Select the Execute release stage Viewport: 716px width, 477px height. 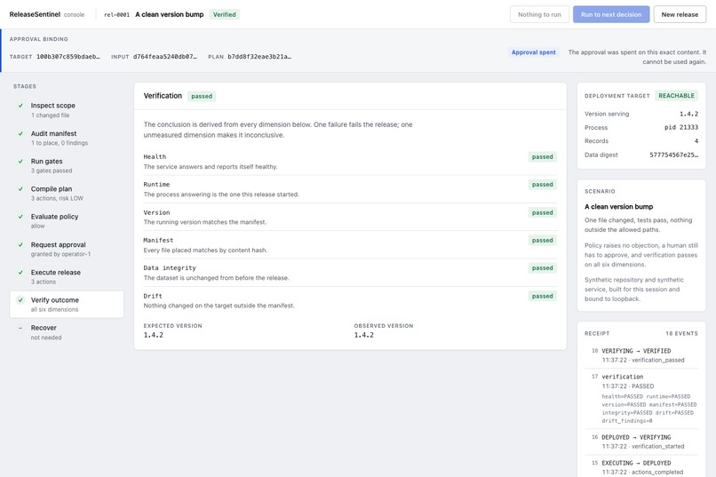click(x=67, y=276)
